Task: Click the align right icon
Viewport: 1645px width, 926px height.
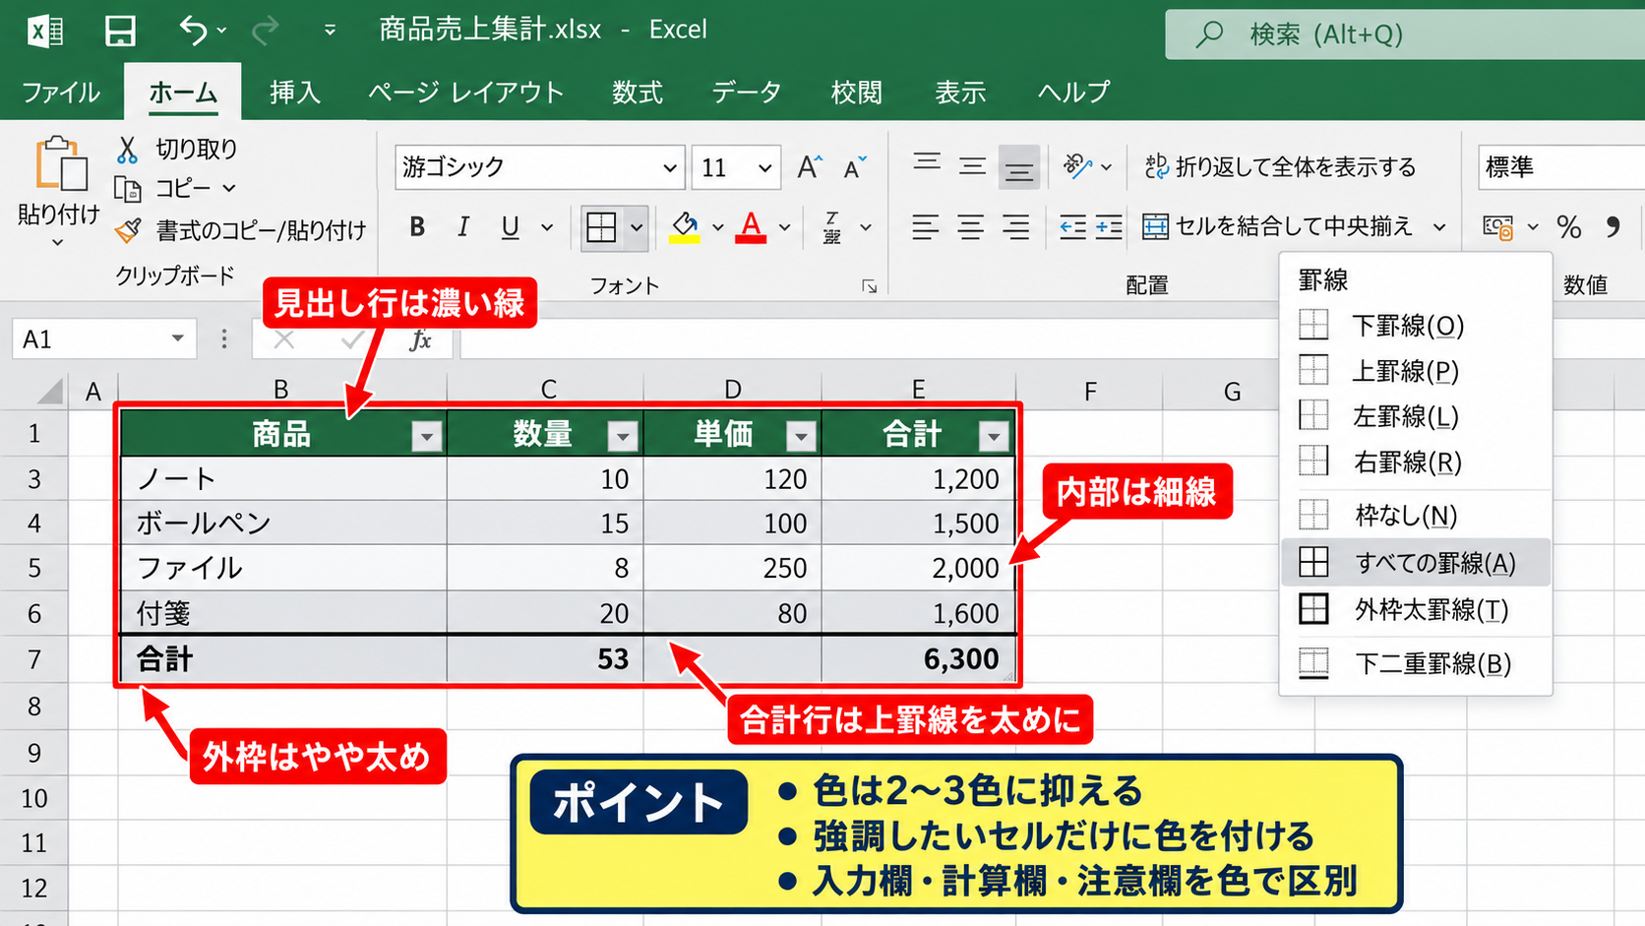Action: (x=1016, y=227)
